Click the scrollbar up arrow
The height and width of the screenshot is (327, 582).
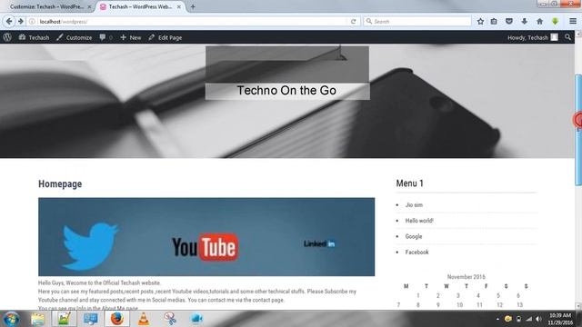pyautogui.click(x=578, y=35)
